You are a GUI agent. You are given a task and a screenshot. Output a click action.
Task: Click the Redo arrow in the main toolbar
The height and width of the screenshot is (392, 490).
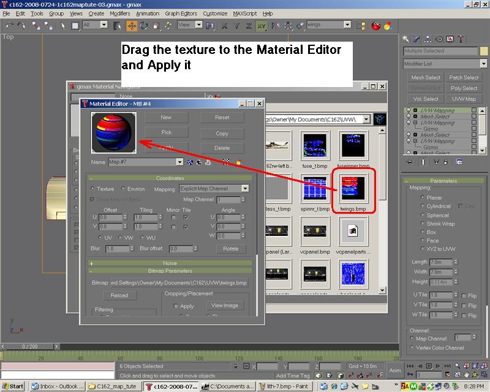point(21,26)
